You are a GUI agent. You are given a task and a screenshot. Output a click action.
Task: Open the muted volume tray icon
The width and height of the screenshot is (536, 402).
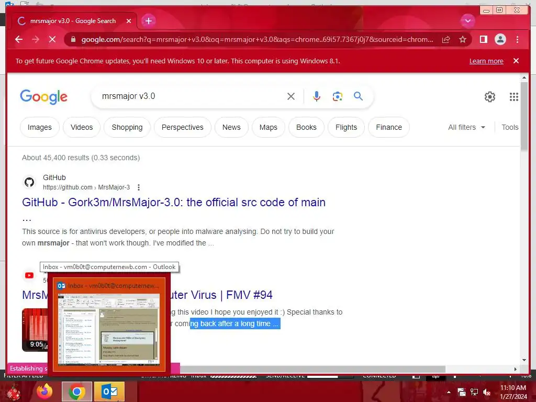pos(487,392)
